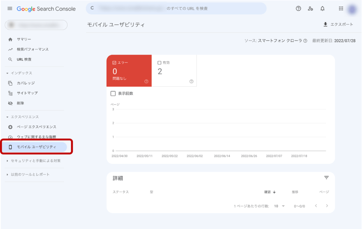Click the gauge icon beside ウェブに関する主な指標
The image size is (362, 229).
[x=10, y=137]
